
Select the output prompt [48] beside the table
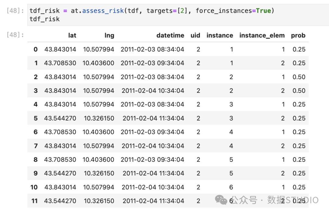pyautogui.click(x=15, y=35)
